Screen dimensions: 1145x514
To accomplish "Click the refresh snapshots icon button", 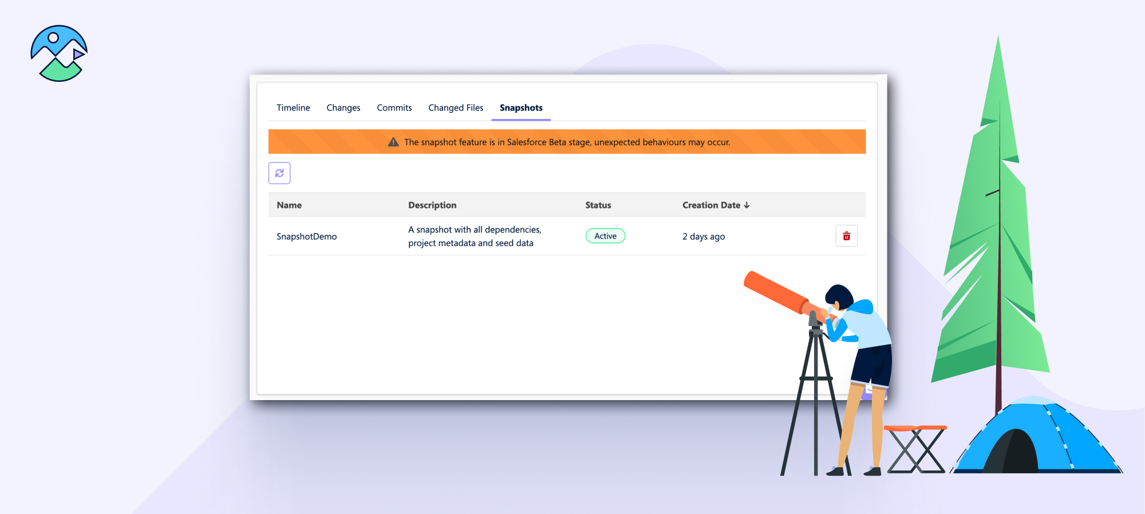I will (279, 173).
